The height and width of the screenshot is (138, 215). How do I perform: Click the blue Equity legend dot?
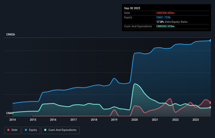coord(26,130)
